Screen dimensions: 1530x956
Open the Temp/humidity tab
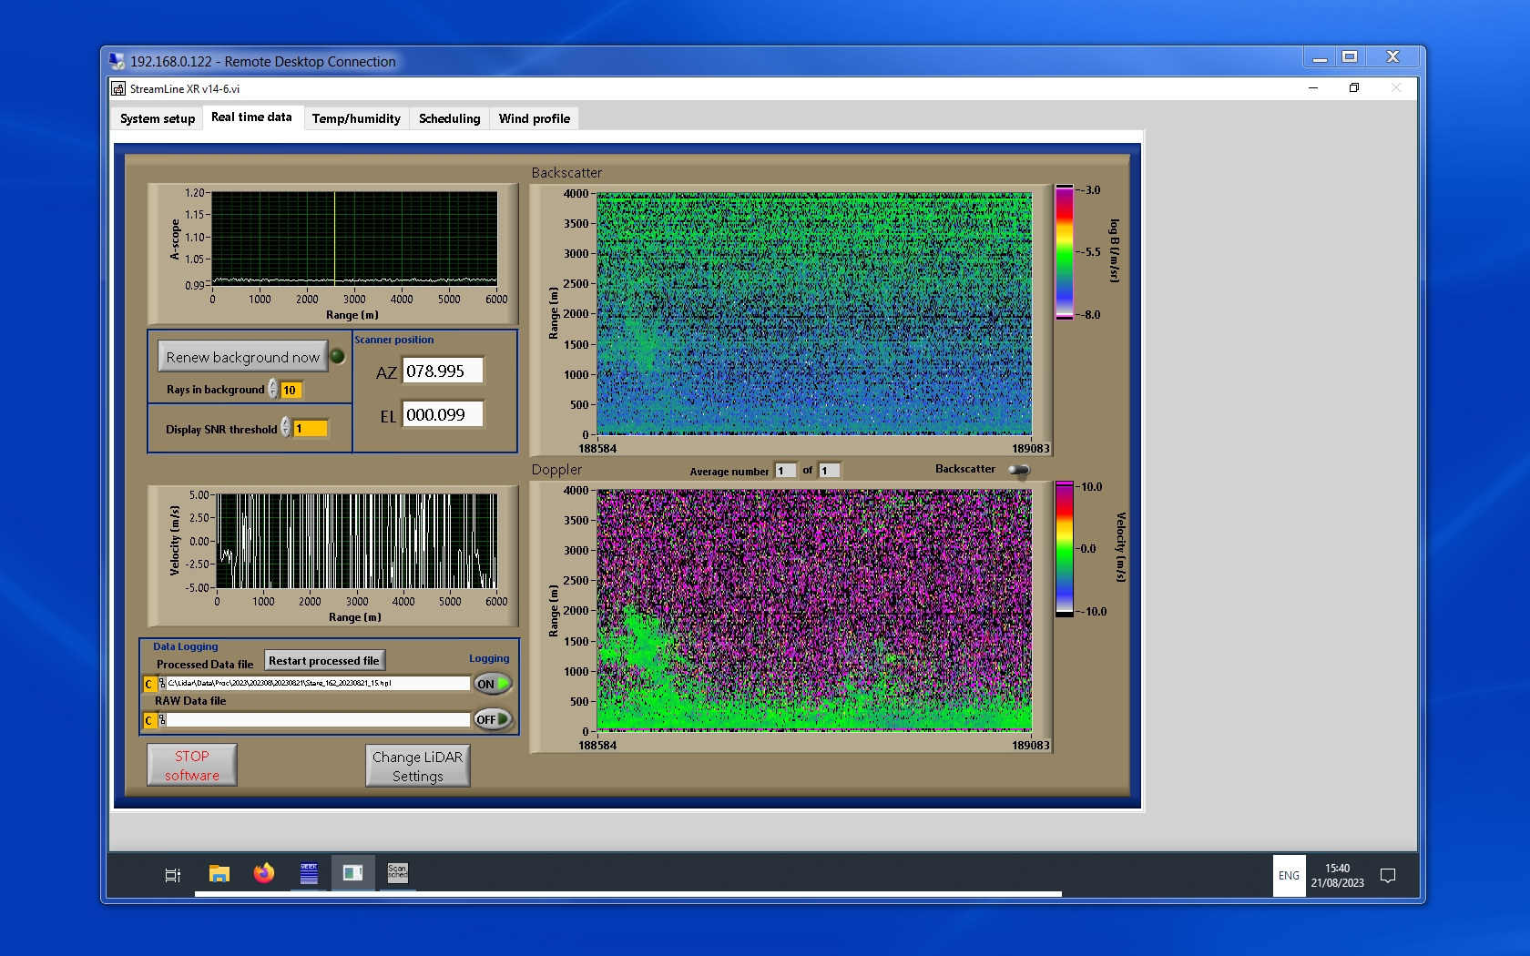pos(356,118)
